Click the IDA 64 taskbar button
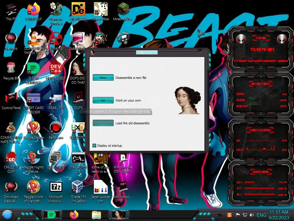294x221 pixels. pyautogui.click(x=119, y=215)
